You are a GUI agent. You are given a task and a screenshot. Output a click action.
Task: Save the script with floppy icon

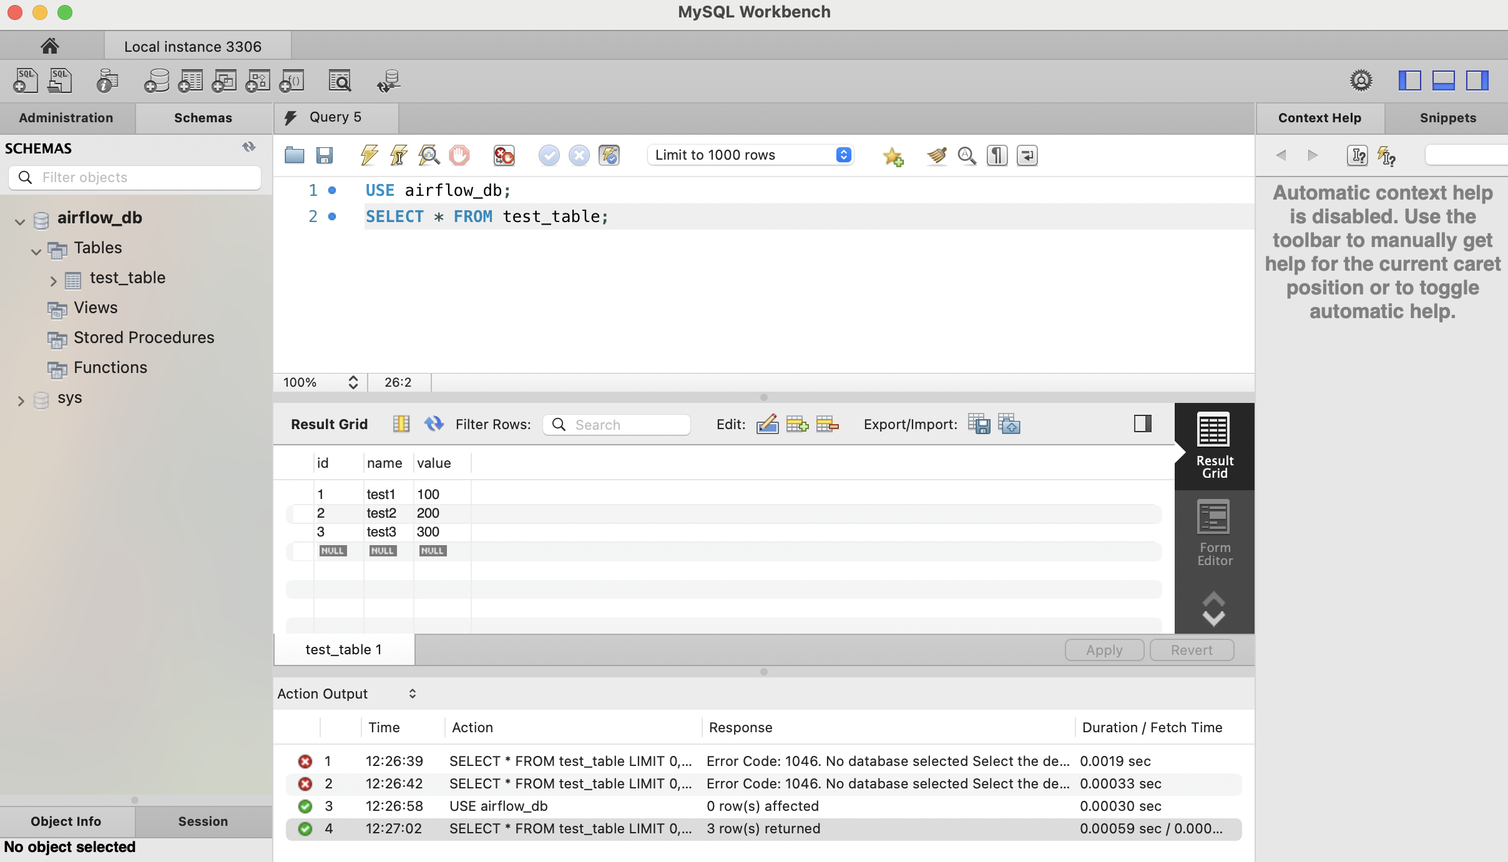coord(325,155)
